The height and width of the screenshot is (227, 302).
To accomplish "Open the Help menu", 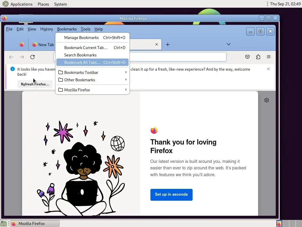I will pyautogui.click(x=99, y=29).
